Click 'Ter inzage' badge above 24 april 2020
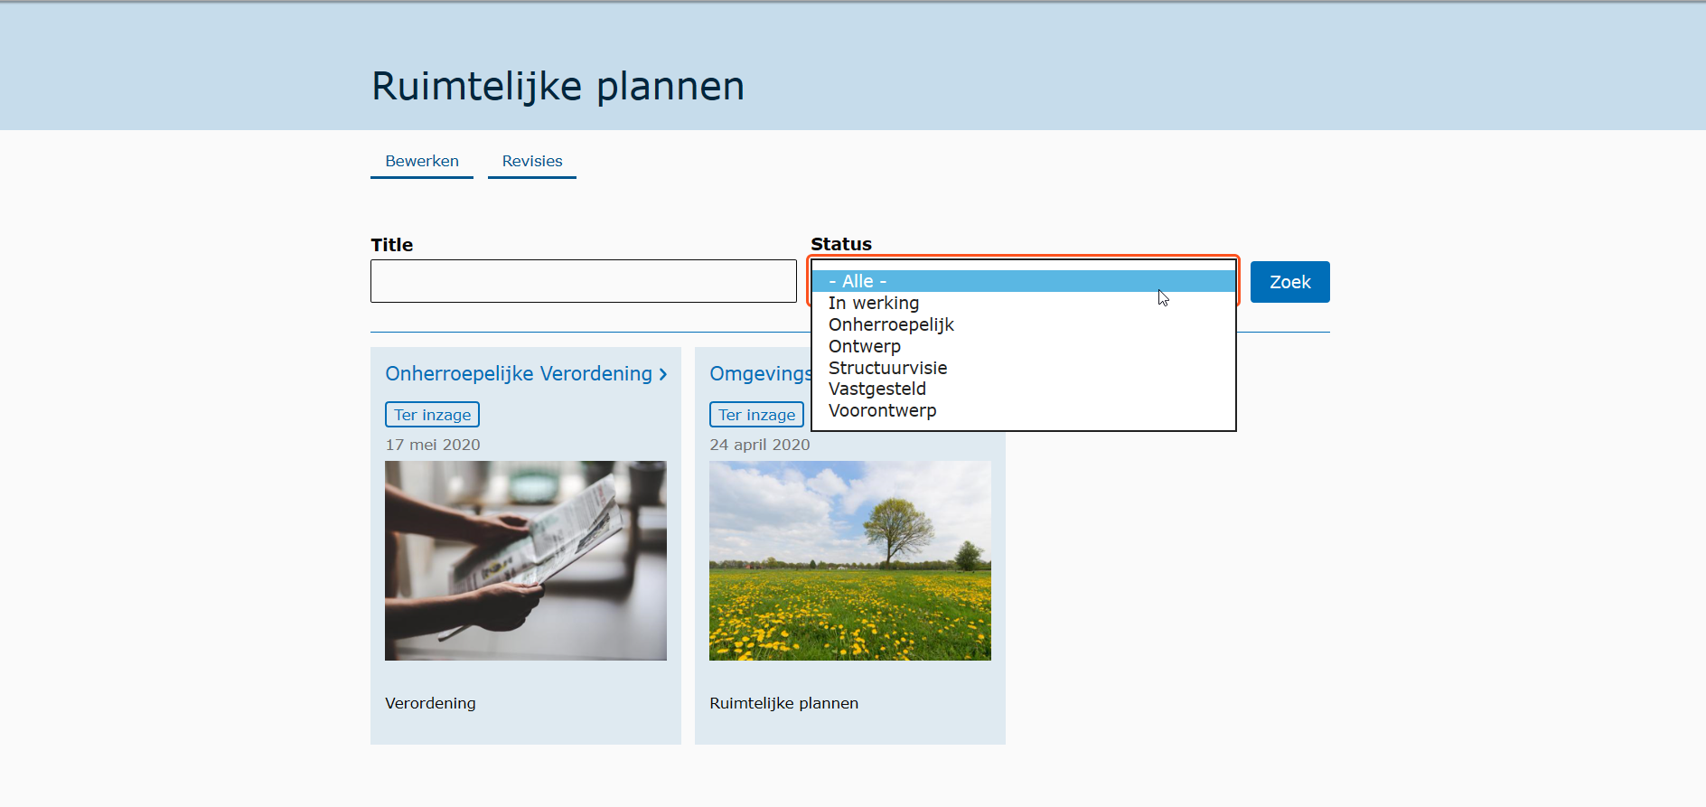The width and height of the screenshot is (1706, 807). 756,415
